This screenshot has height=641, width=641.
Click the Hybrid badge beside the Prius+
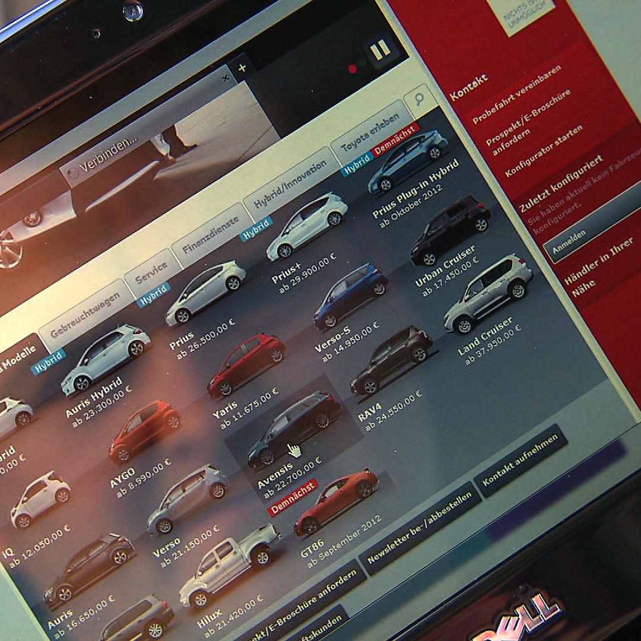click(256, 229)
